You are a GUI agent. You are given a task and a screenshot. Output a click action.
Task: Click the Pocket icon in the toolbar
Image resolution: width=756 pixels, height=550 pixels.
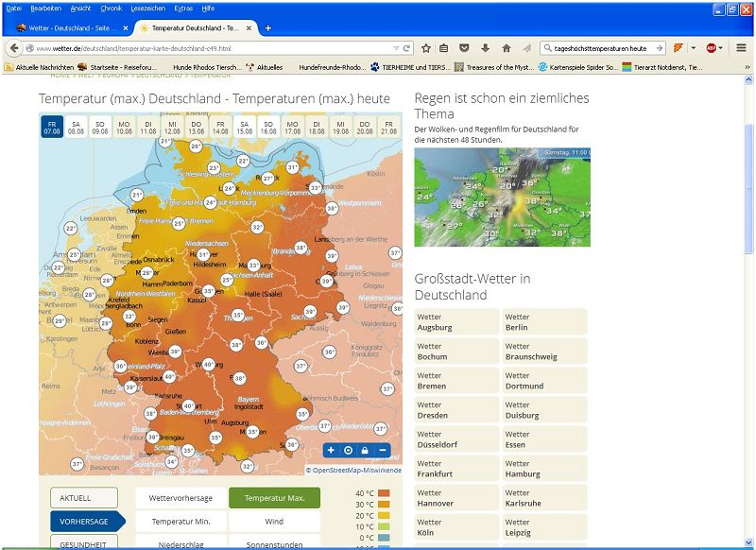tap(464, 47)
